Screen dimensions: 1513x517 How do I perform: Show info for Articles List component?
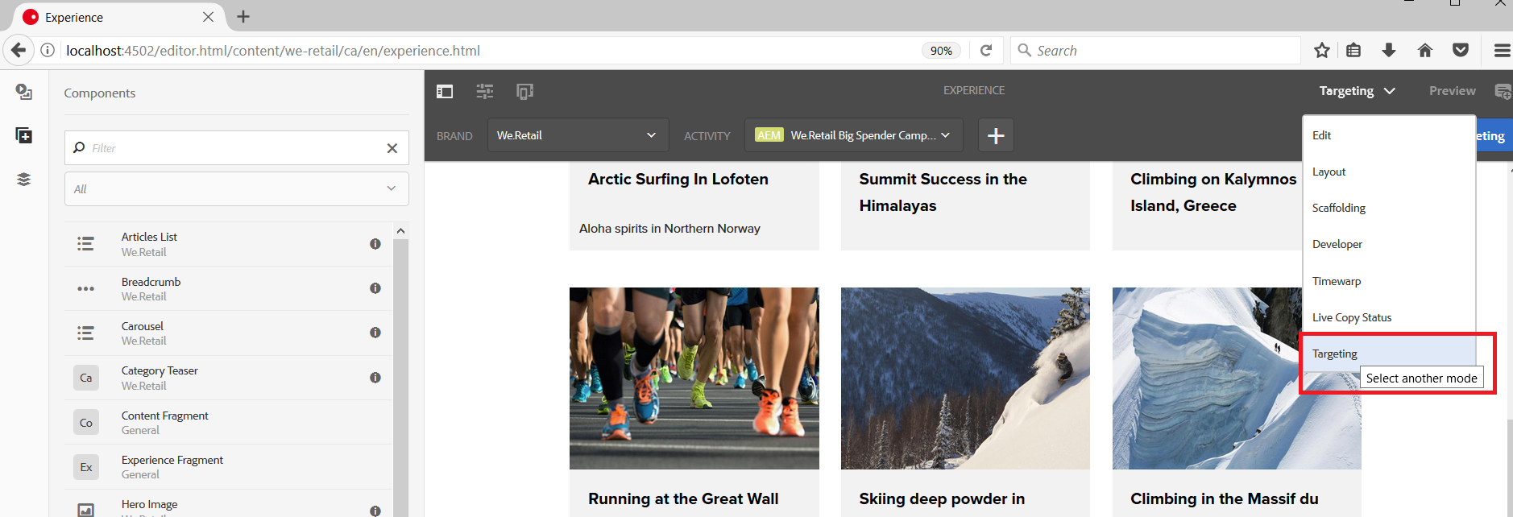tap(375, 244)
